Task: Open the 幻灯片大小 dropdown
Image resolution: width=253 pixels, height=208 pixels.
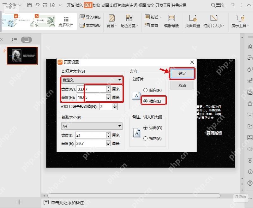Action: coord(214,21)
